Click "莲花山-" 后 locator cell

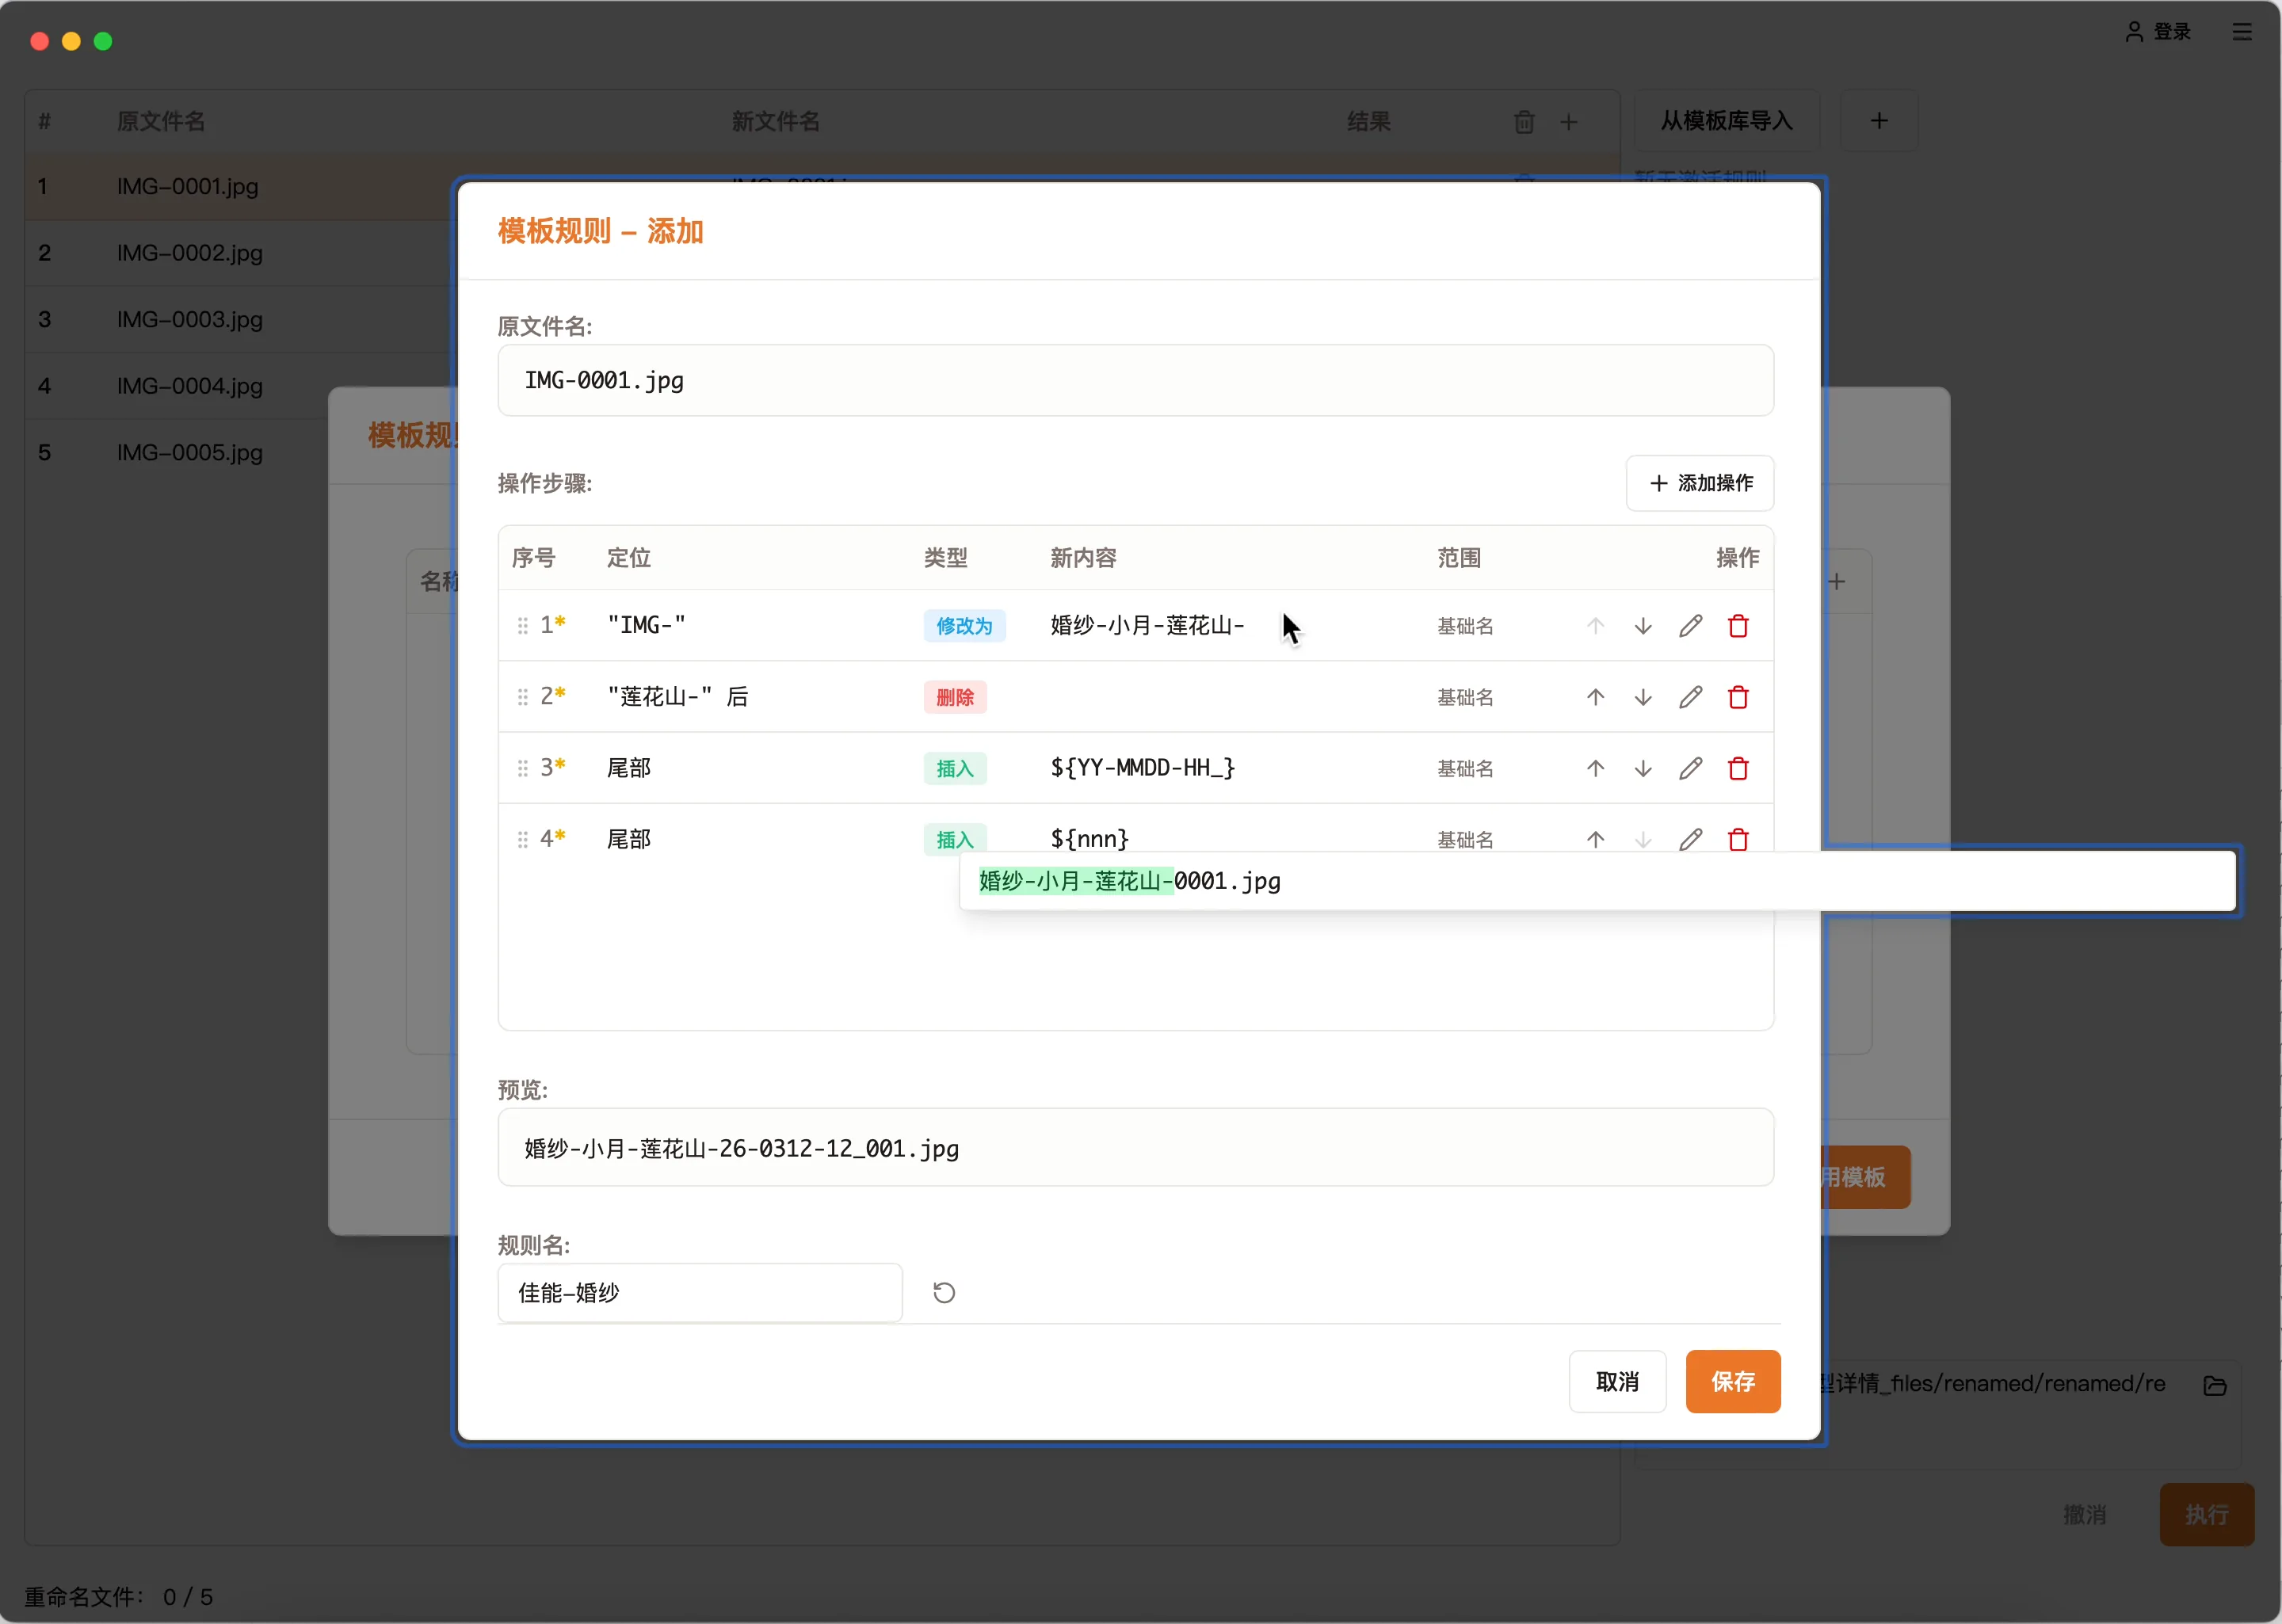678,697
